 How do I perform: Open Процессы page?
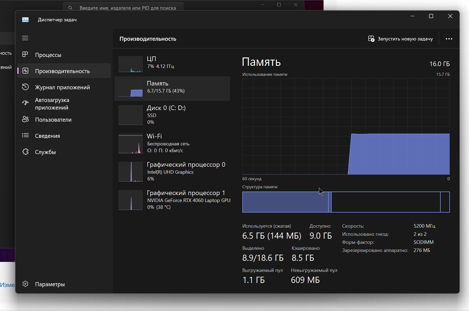click(64, 55)
